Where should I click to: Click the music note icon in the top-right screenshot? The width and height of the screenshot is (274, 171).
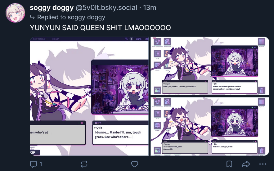(x=157, y=42)
